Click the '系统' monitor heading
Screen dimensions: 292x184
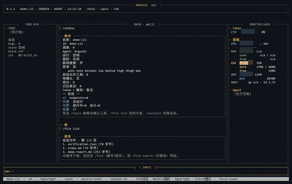[236, 40]
